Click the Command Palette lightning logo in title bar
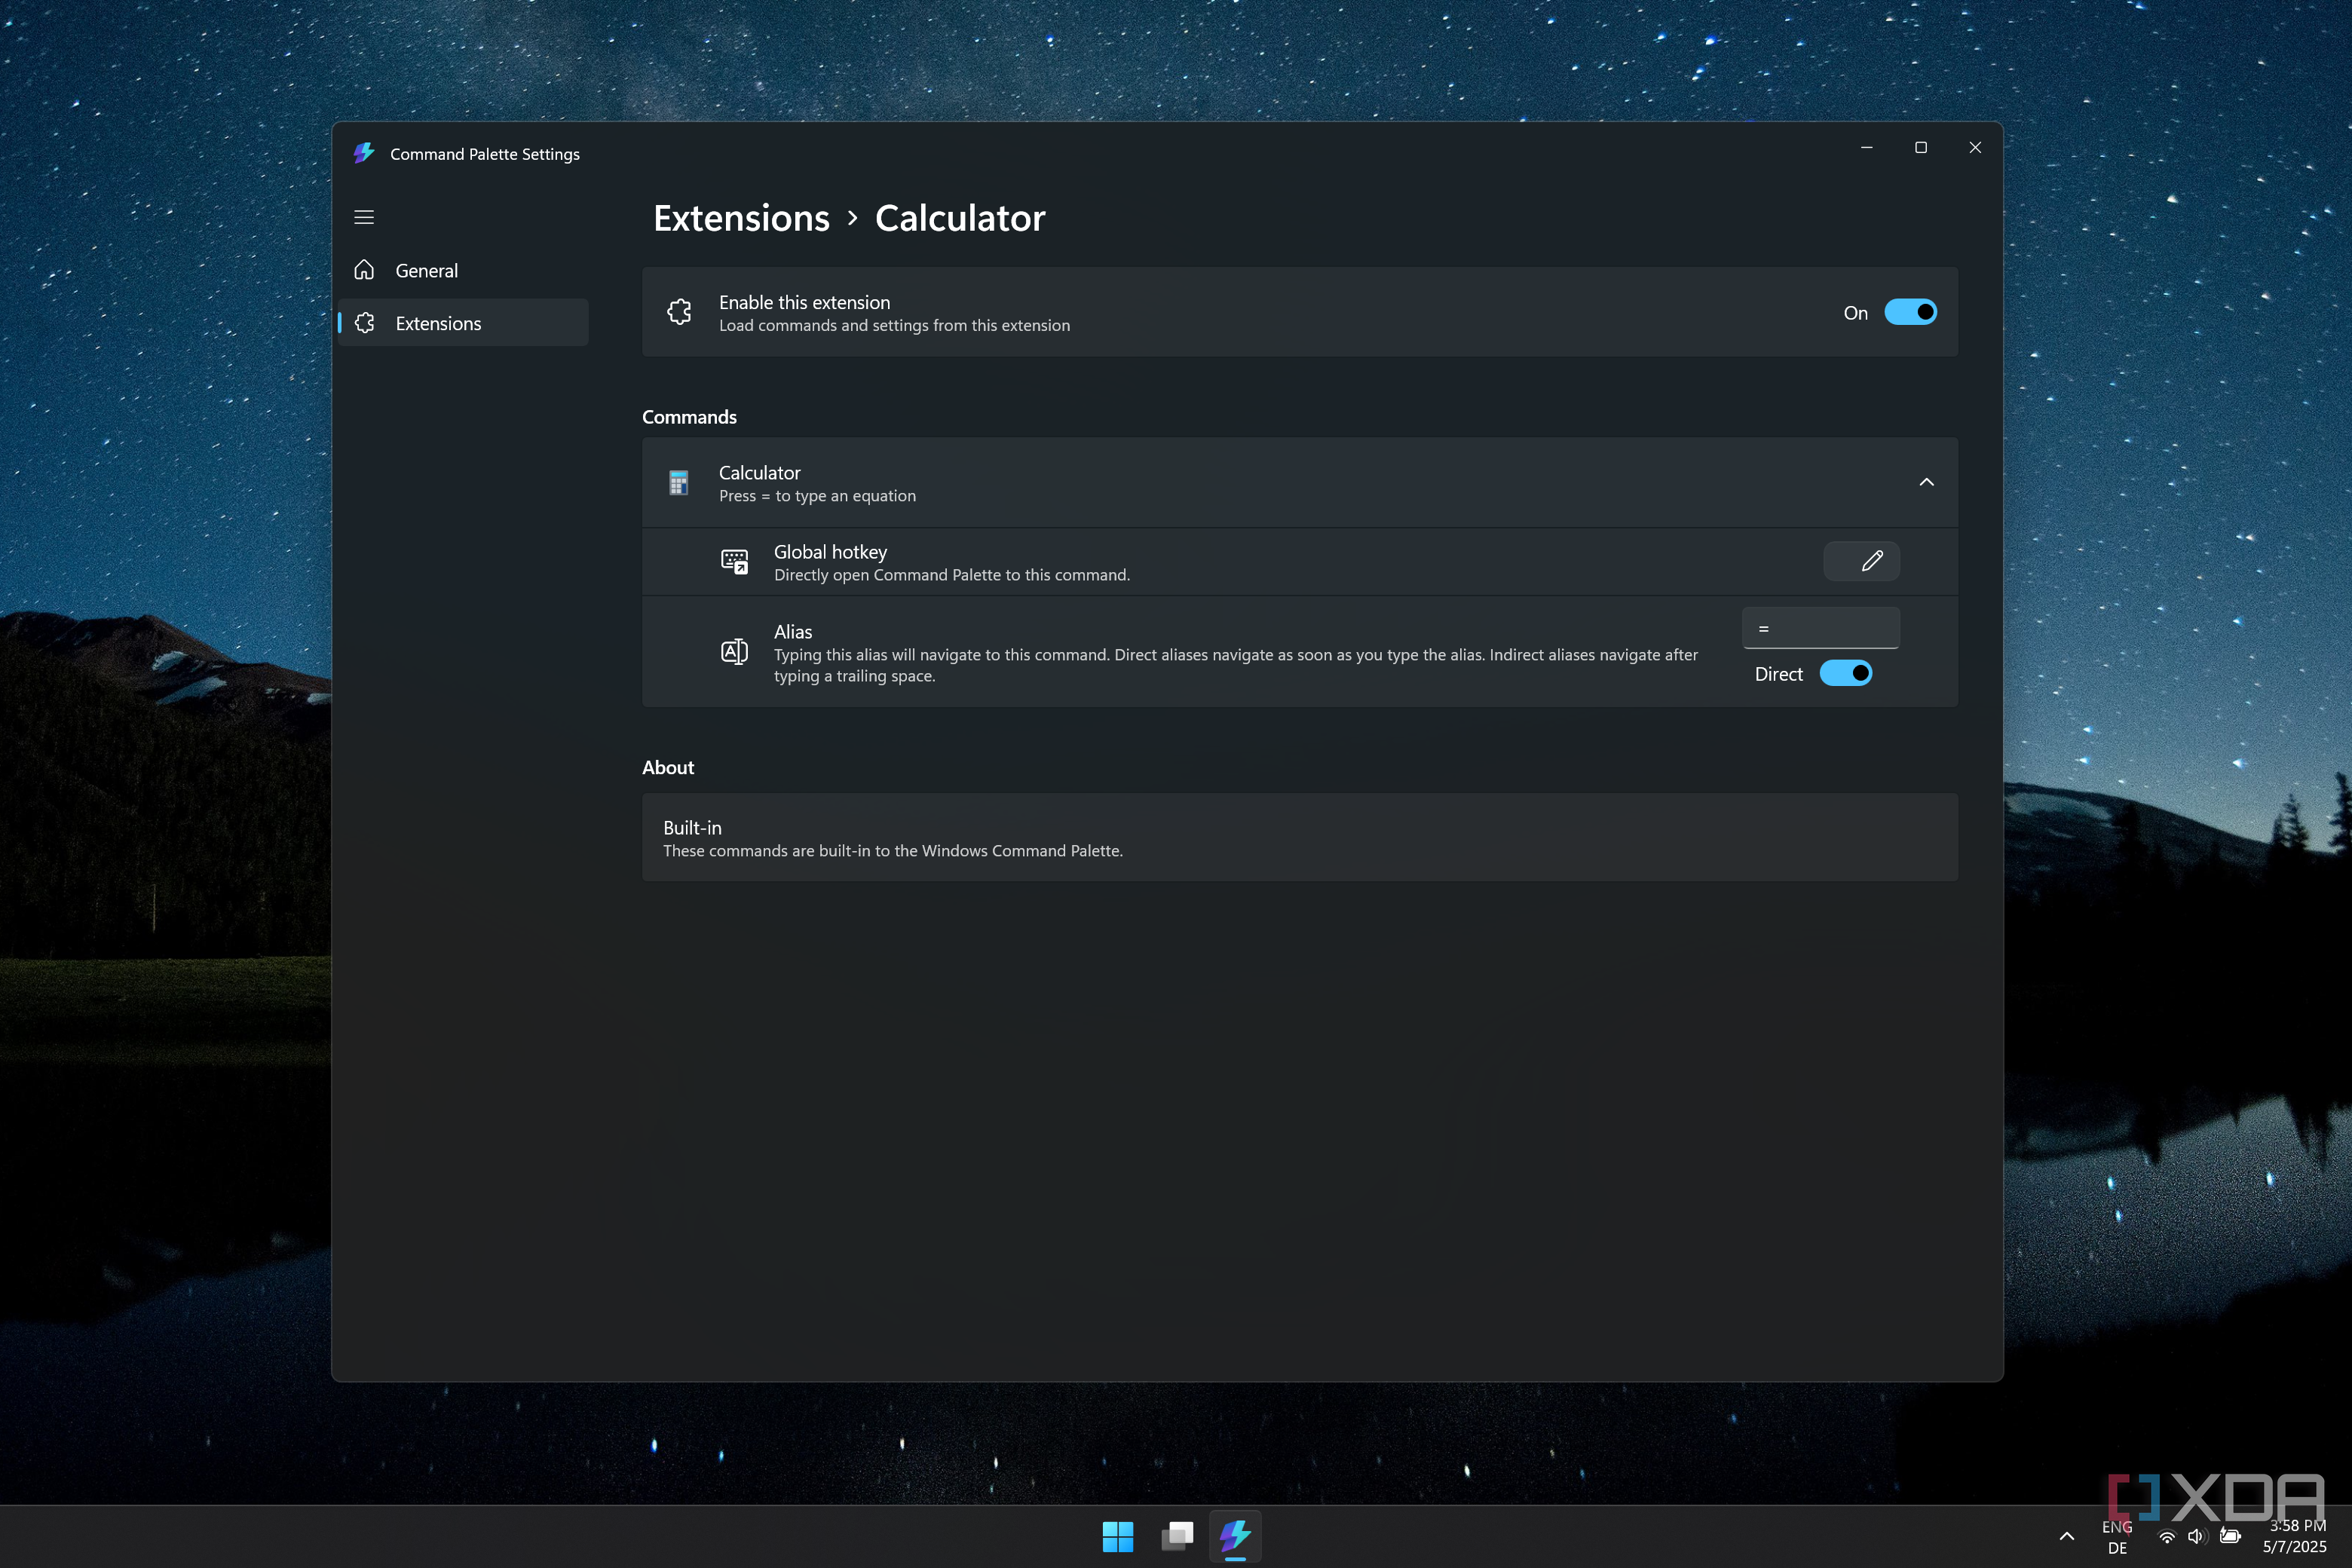Viewport: 2352px width, 1568px height. 364,153
